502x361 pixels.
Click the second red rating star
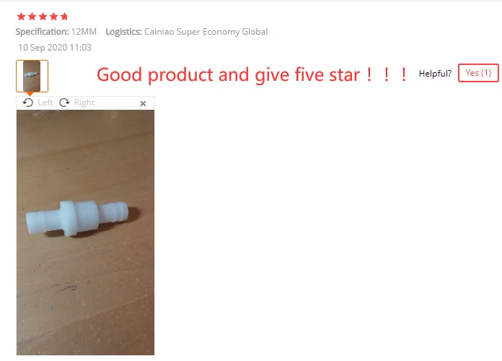click(32, 17)
